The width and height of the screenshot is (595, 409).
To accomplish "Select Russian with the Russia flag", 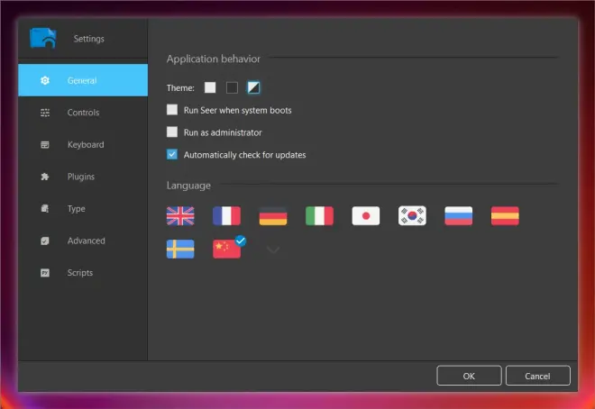I will [458, 215].
